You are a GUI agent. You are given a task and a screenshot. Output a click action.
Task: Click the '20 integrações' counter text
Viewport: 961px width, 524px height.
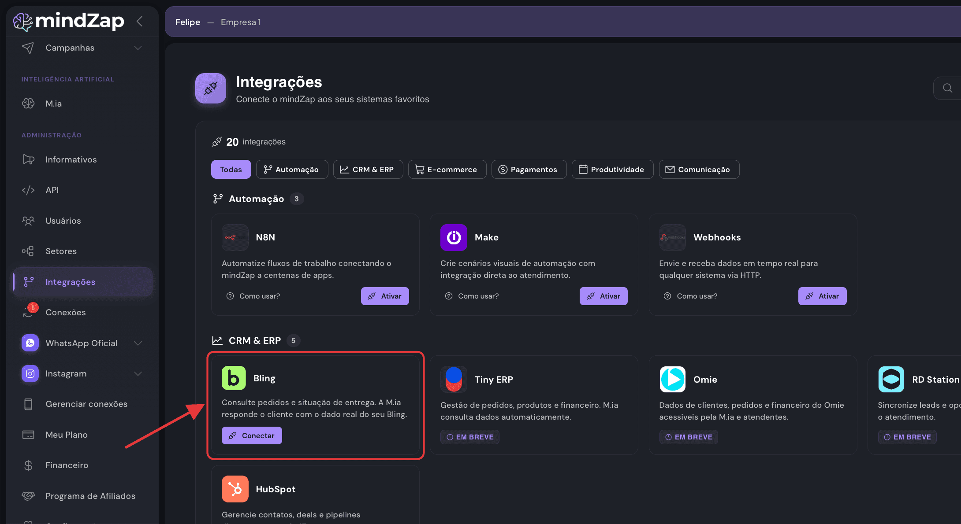256,142
